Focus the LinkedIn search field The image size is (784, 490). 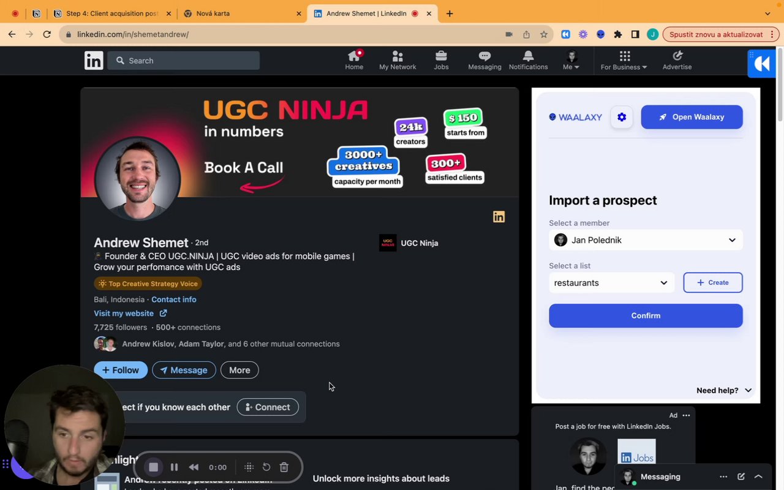[x=184, y=61]
